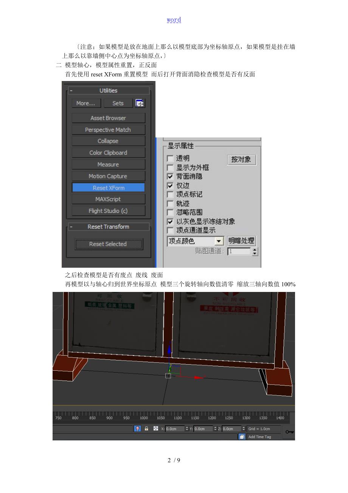Uncheck the 仅边 checkbox
348x493 pixels.
tap(170, 186)
